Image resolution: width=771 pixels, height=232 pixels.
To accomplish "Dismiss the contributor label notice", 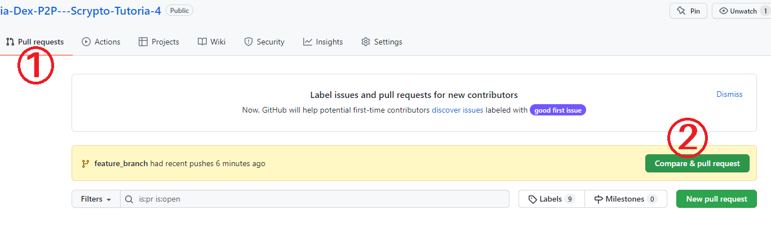I will click(729, 94).
